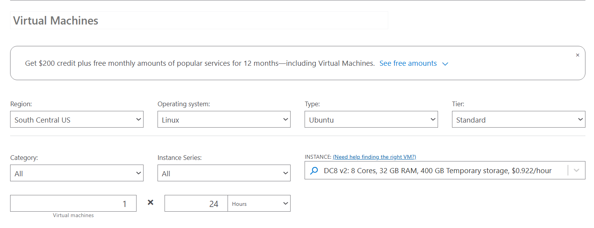Image resolution: width=594 pixels, height=228 pixels.
Task: Open the Region dropdown showing South Central US
Action: coord(77,119)
